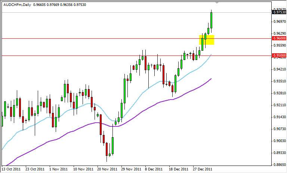287x173 pixels.
Task: Click the 27 Dec 2011 date label
Action: [x=203, y=168]
